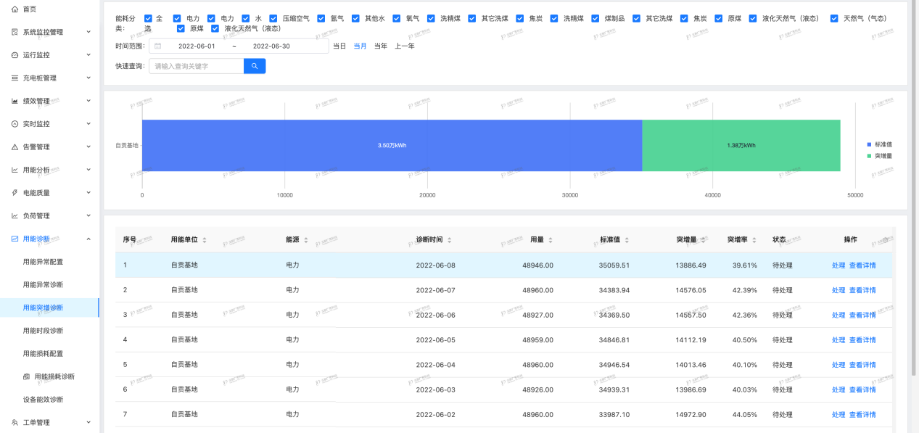The height and width of the screenshot is (433, 919).
Task: Set time range to 当年
Action: click(x=381, y=46)
